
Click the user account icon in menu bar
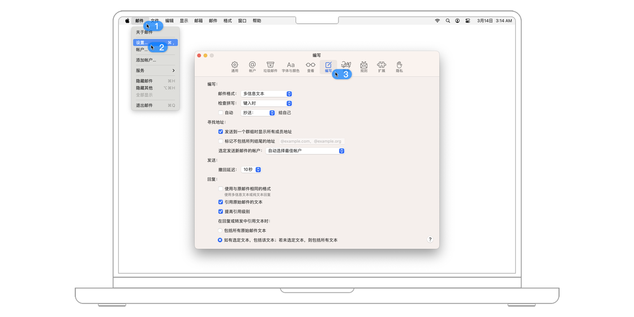pos(457,20)
